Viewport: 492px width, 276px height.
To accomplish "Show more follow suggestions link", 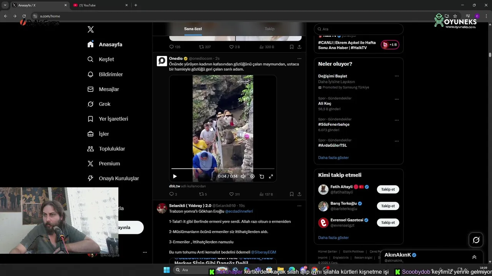I will pyautogui.click(x=333, y=238).
